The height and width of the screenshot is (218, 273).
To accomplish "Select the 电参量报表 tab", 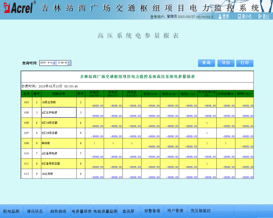I will click(81, 211).
